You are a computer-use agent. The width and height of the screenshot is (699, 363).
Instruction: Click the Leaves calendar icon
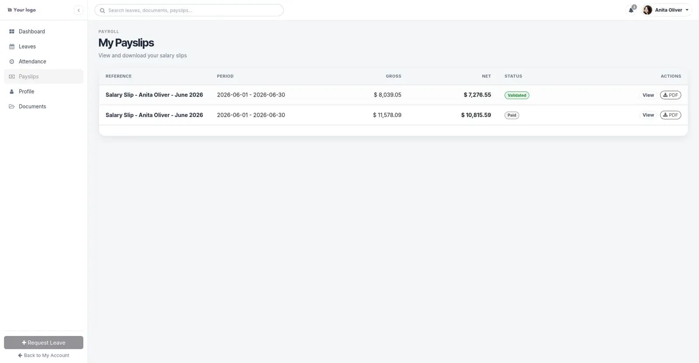(12, 46)
